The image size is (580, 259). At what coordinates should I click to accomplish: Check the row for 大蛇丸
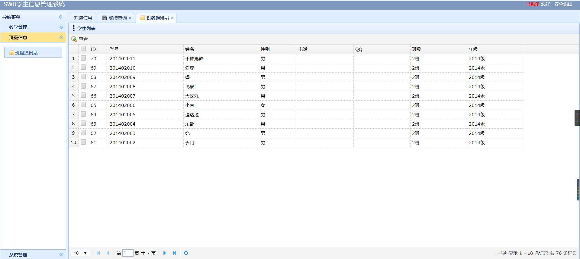pos(83,95)
